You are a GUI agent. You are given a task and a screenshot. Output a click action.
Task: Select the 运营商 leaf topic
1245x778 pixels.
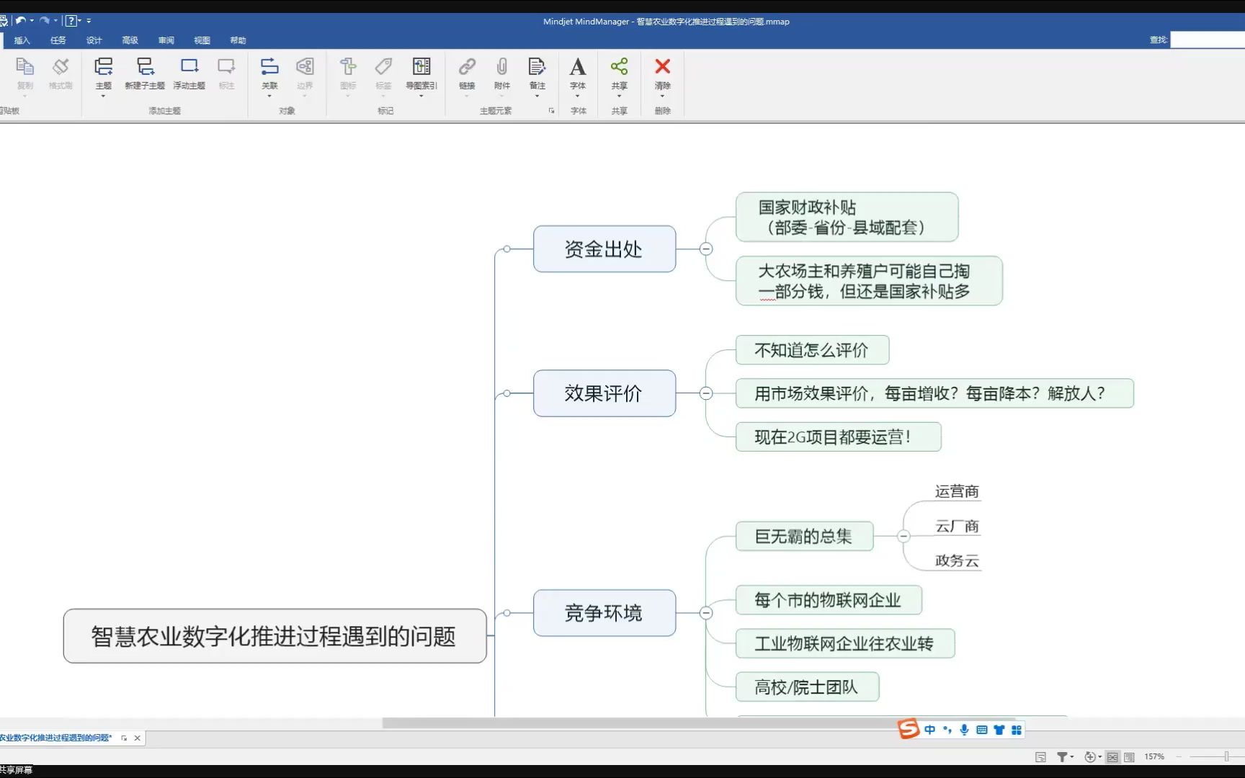957,491
